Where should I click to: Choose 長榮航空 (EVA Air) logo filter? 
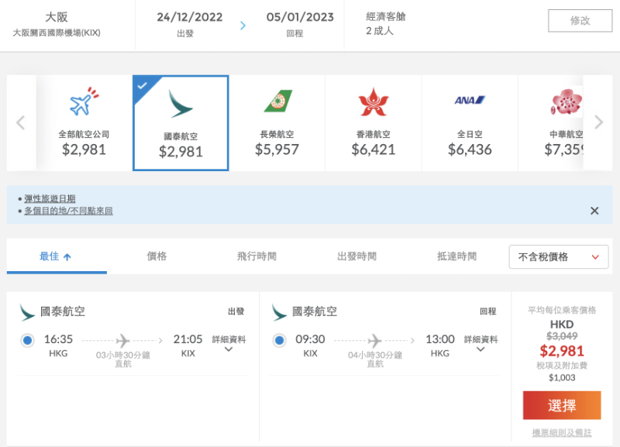(277, 101)
